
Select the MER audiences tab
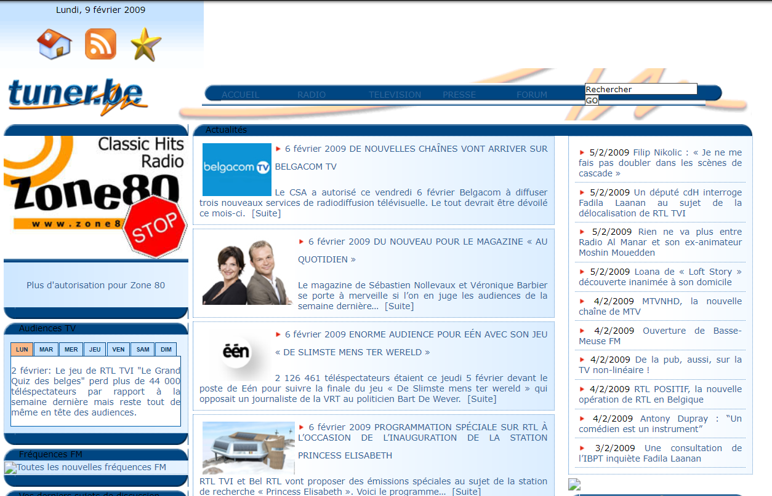pos(71,350)
